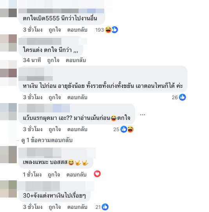The width and height of the screenshot is (209, 212).
Task: Click ตอบกลับ under the แว้บแรกผุดมา comment
Action: click(77, 129)
